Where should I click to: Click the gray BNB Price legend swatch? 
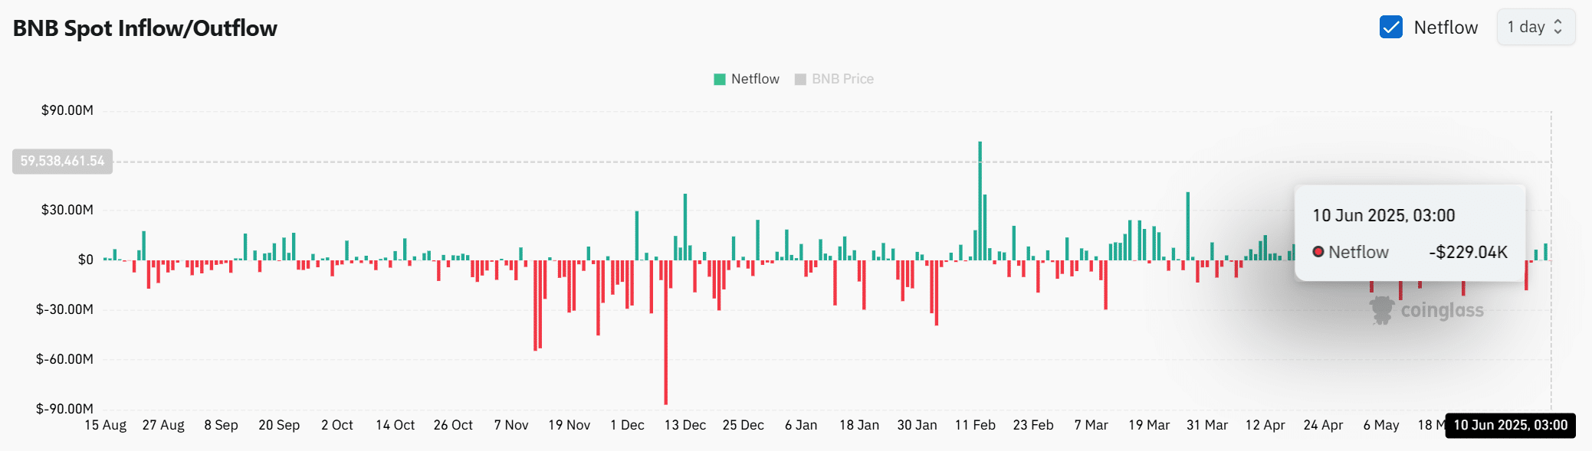tap(800, 79)
